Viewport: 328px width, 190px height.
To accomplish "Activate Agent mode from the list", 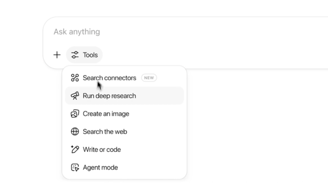I will coord(124,167).
